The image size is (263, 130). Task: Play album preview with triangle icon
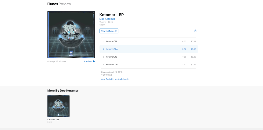click(94, 61)
